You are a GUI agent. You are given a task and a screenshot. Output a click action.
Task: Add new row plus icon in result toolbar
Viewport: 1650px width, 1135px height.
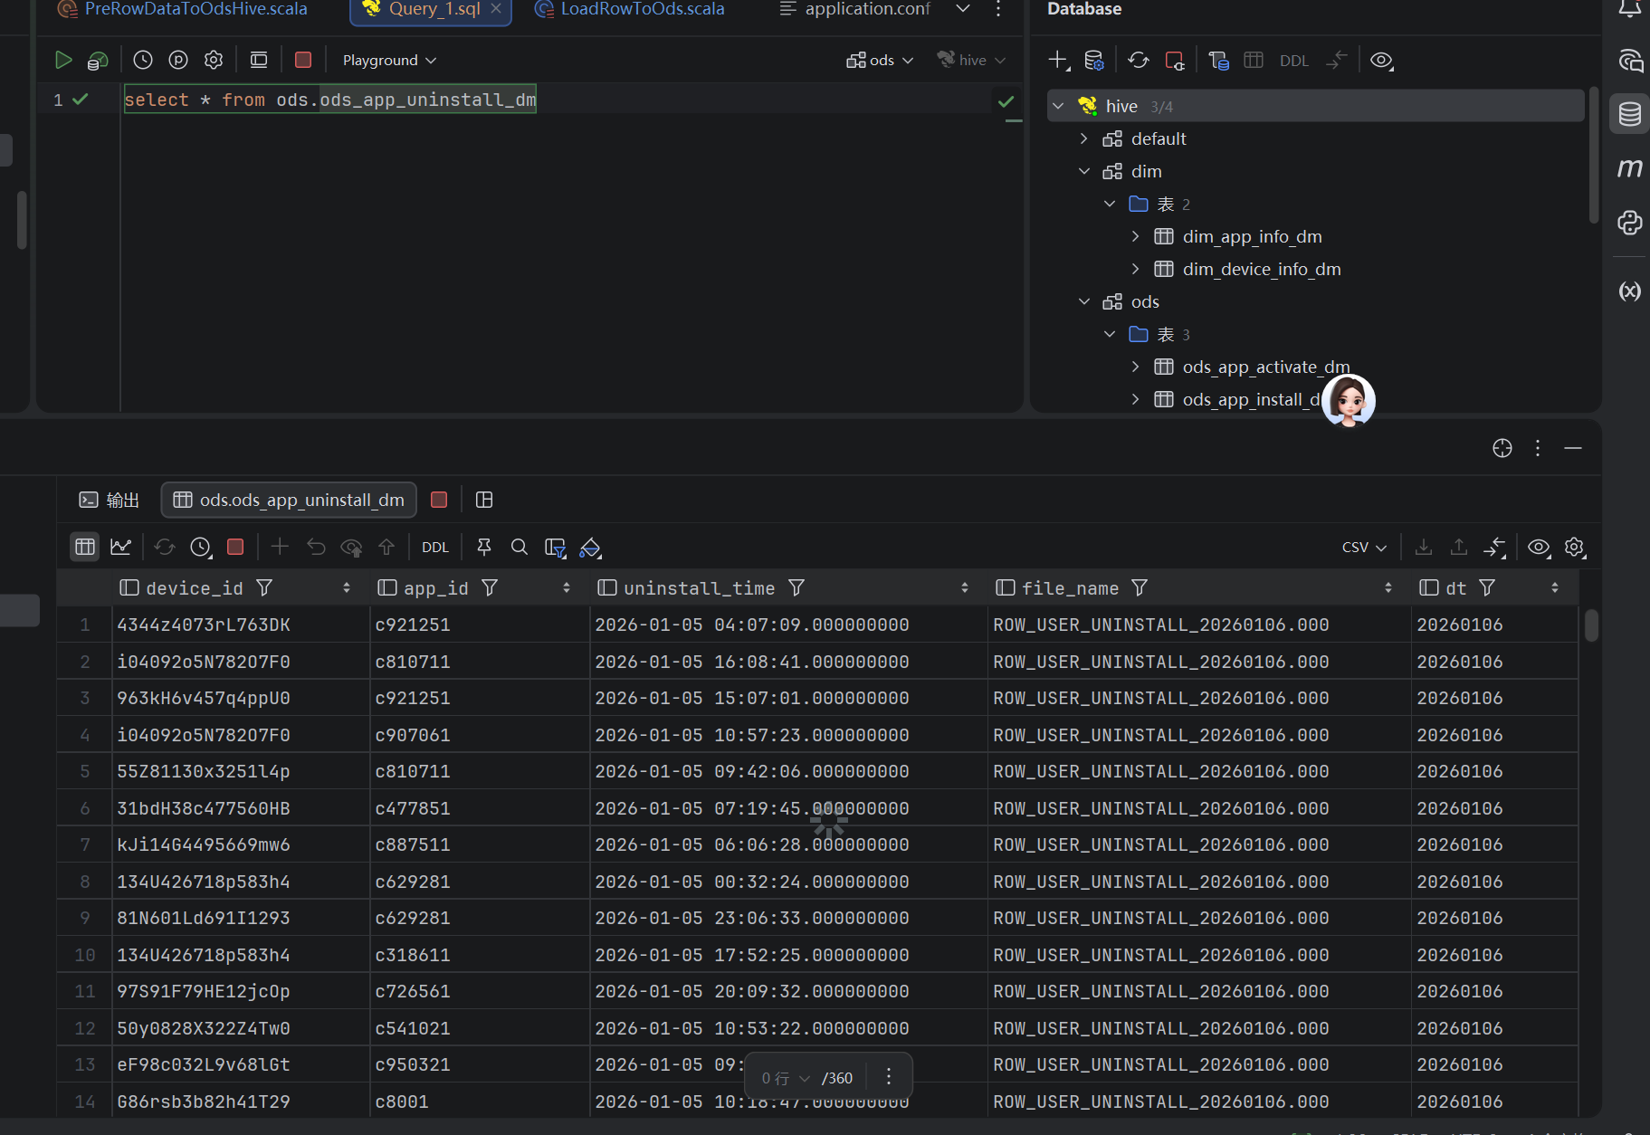point(280,547)
